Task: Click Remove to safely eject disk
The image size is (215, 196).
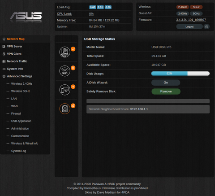Action: (166, 91)
